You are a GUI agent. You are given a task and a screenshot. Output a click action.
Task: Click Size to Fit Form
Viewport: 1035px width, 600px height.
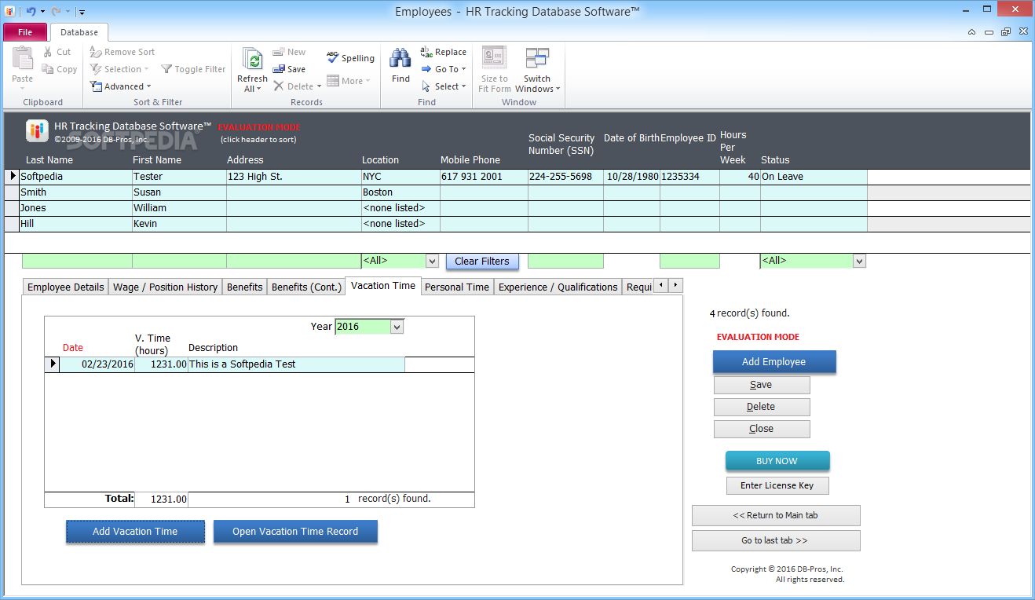pyautogui.click(x=495, y=70)
